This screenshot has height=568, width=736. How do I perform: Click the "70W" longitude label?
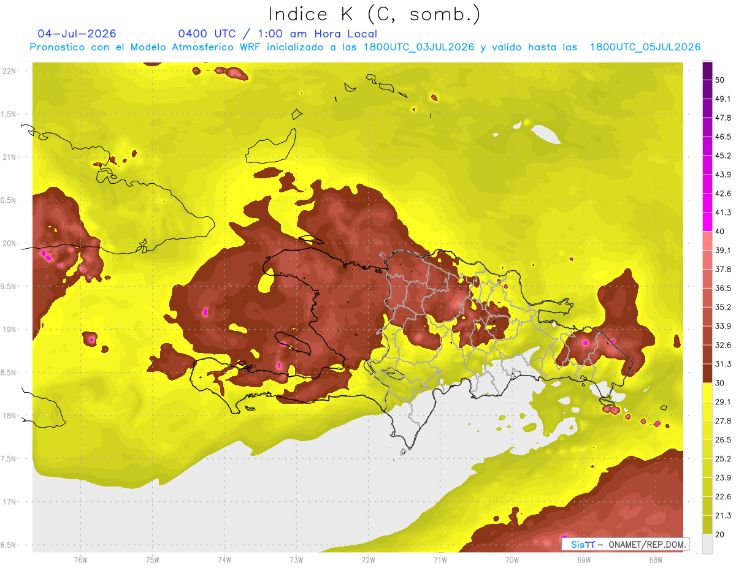(512, 559)
